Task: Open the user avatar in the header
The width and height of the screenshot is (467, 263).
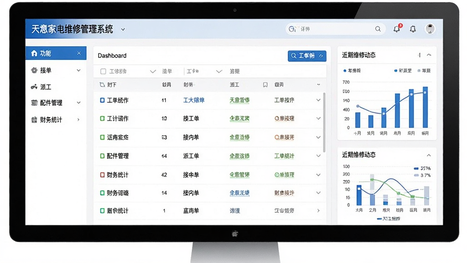Action: [430, 29]
